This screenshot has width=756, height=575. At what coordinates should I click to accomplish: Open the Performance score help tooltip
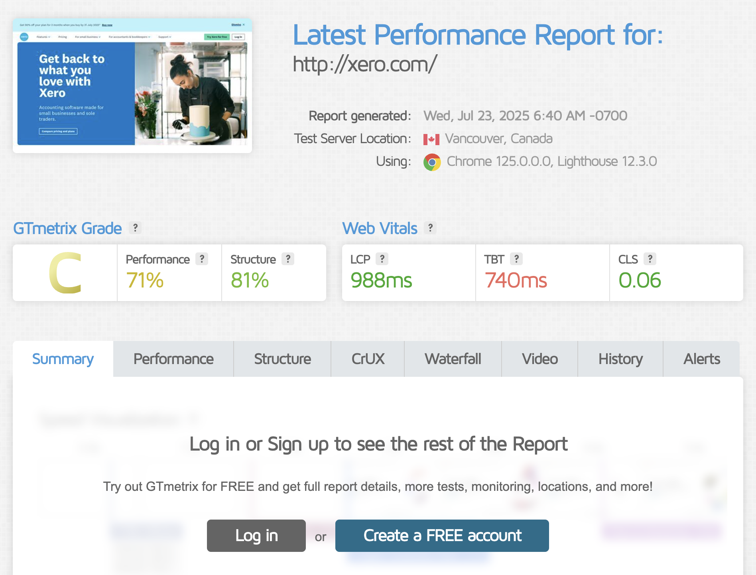click(202, 259)
